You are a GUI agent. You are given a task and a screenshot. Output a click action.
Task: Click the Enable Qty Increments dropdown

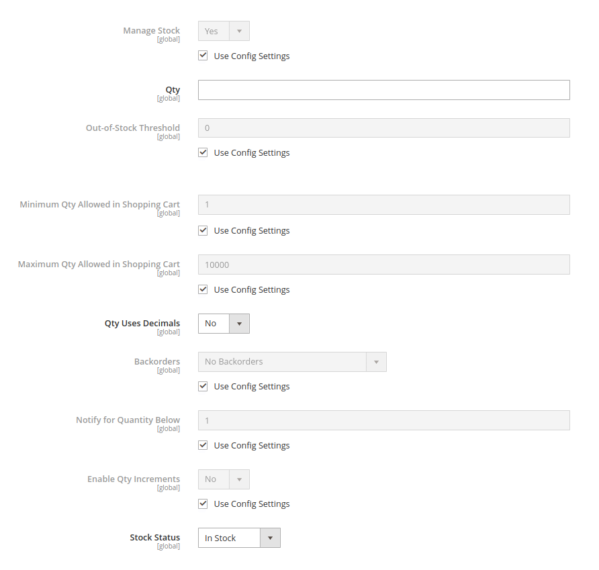(x=224, y=479)
